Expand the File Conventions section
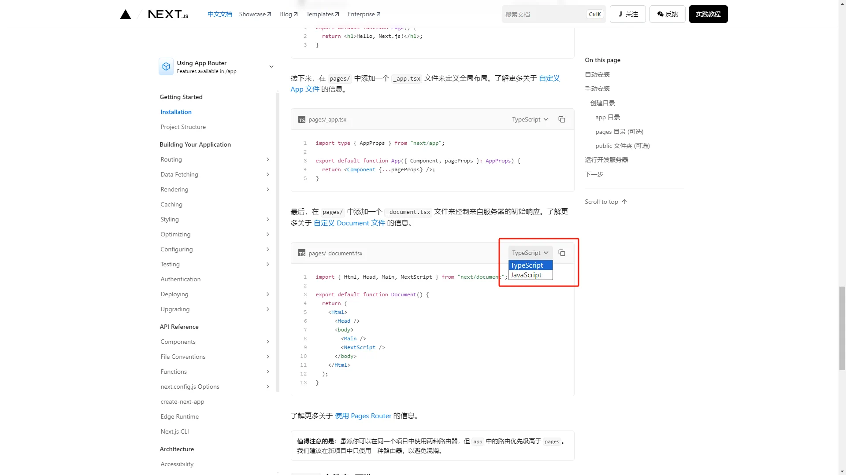Viewport: 846px width, 475px height. pos(267,357)
